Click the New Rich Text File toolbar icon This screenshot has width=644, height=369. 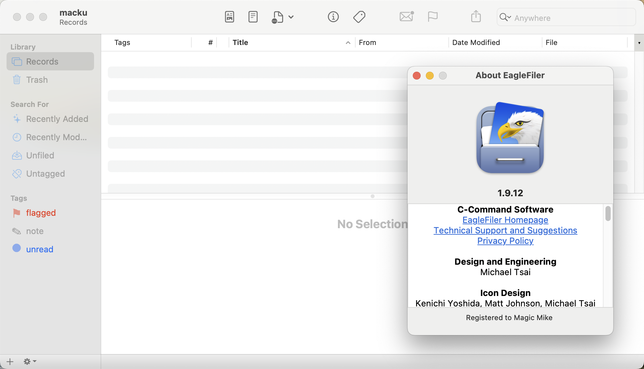(x=230, y=17)
